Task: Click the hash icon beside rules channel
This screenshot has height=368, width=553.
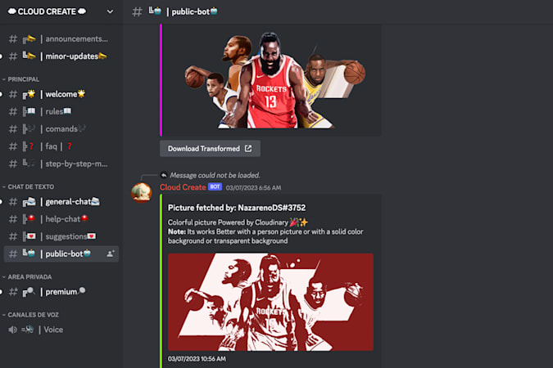Action: 13,112
